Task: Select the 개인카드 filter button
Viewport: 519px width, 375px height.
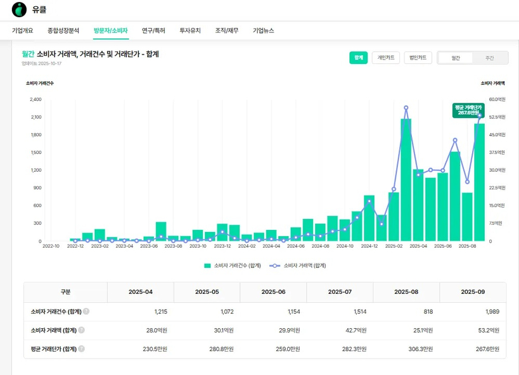Action: click(385, 58)
